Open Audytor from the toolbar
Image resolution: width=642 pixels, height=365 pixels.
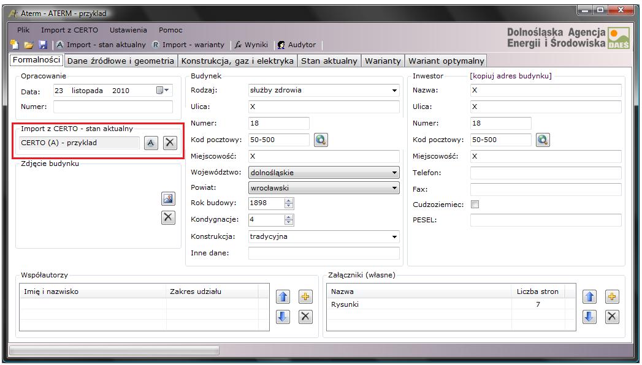coord(296,45)
